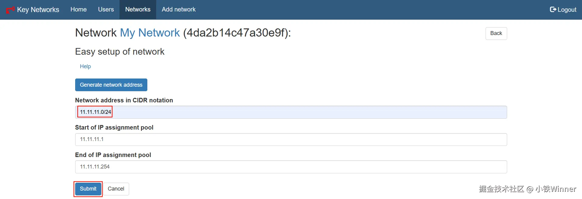Click the 'End of IP assignment pool' label
The height and width of the screenshot is (199, 582).
[113, 155]
